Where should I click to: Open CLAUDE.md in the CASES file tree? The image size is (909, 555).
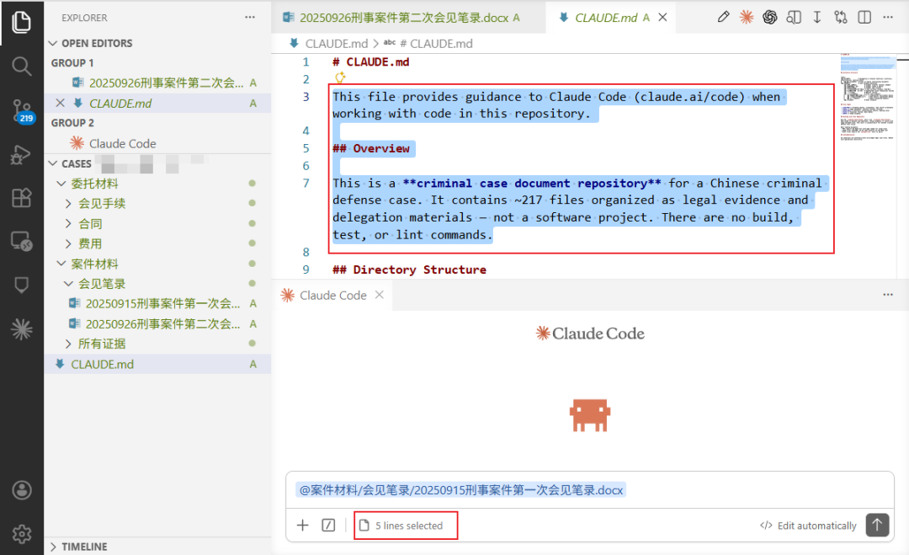click(157, 364)
